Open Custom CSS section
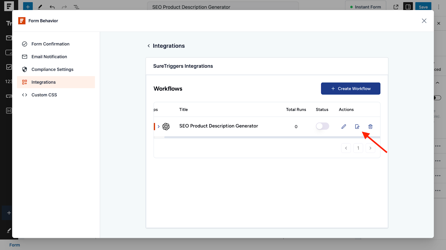This screenshot has height=250, width=446. point(56,95)
